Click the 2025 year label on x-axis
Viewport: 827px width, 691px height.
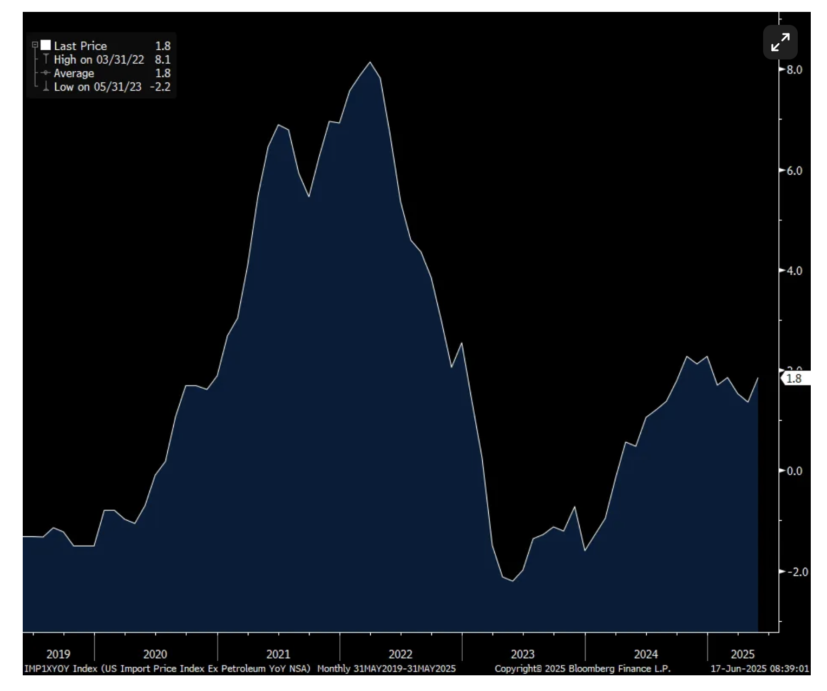point(743,654)
